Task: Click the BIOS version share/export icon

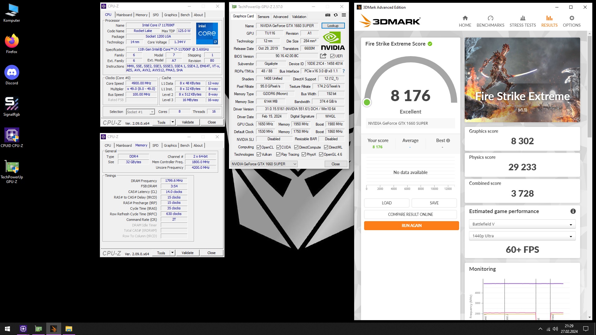Action: coord(323,56)
